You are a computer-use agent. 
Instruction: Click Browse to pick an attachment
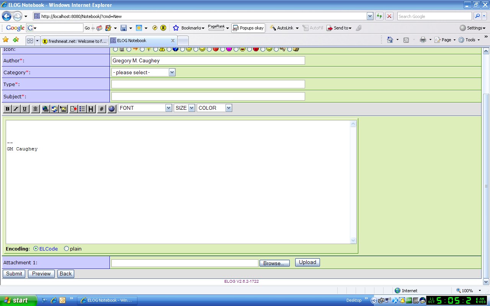coord(274,263)
